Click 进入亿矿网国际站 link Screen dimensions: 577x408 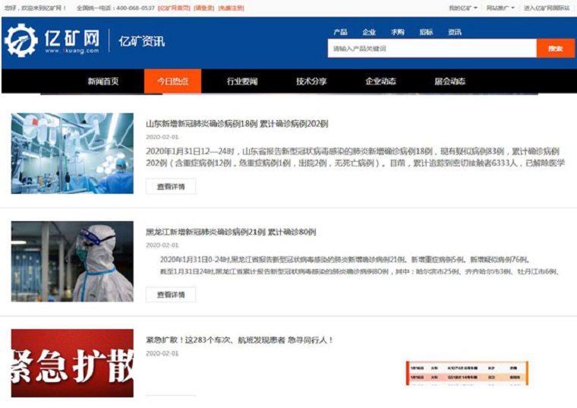[546, 8]
